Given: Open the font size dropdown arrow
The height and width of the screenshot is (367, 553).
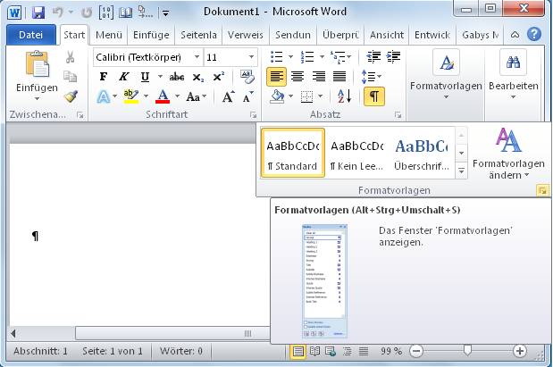Looking at the screenshot, I should tap(251, 57).
